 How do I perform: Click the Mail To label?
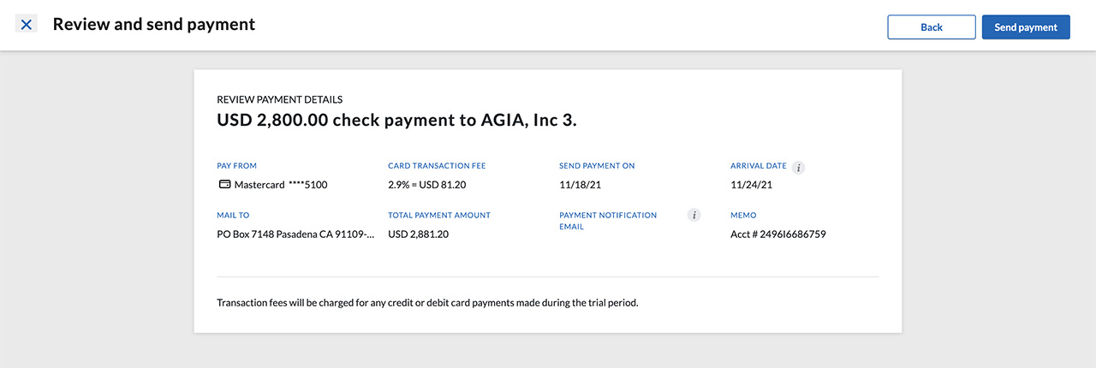click(x=233, y=216)
